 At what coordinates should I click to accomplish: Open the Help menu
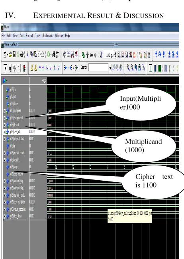coord(67,36)
